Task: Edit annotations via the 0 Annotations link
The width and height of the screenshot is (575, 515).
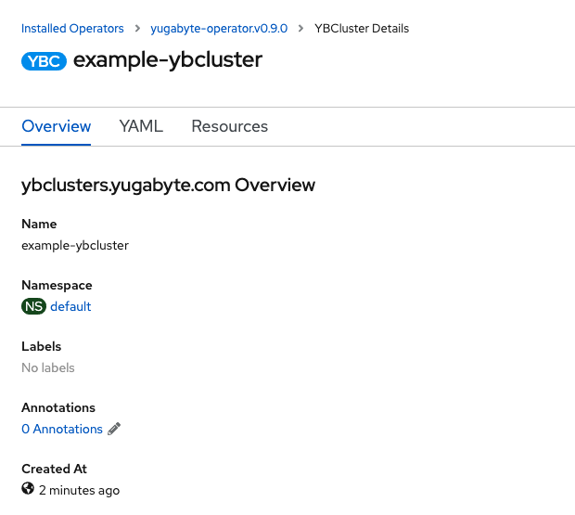Action: [x=62, y=429]
